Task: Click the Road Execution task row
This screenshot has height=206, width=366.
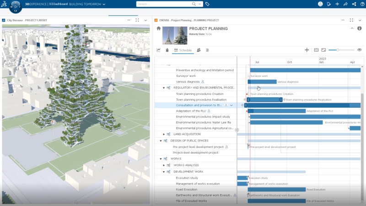Action: click(187, 189)
